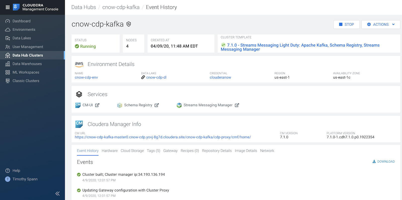Switch to the Network tab

267,151
